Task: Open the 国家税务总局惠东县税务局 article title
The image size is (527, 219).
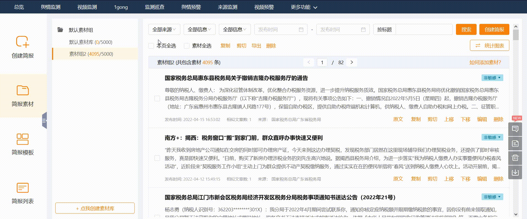Action: coord(236,78)
